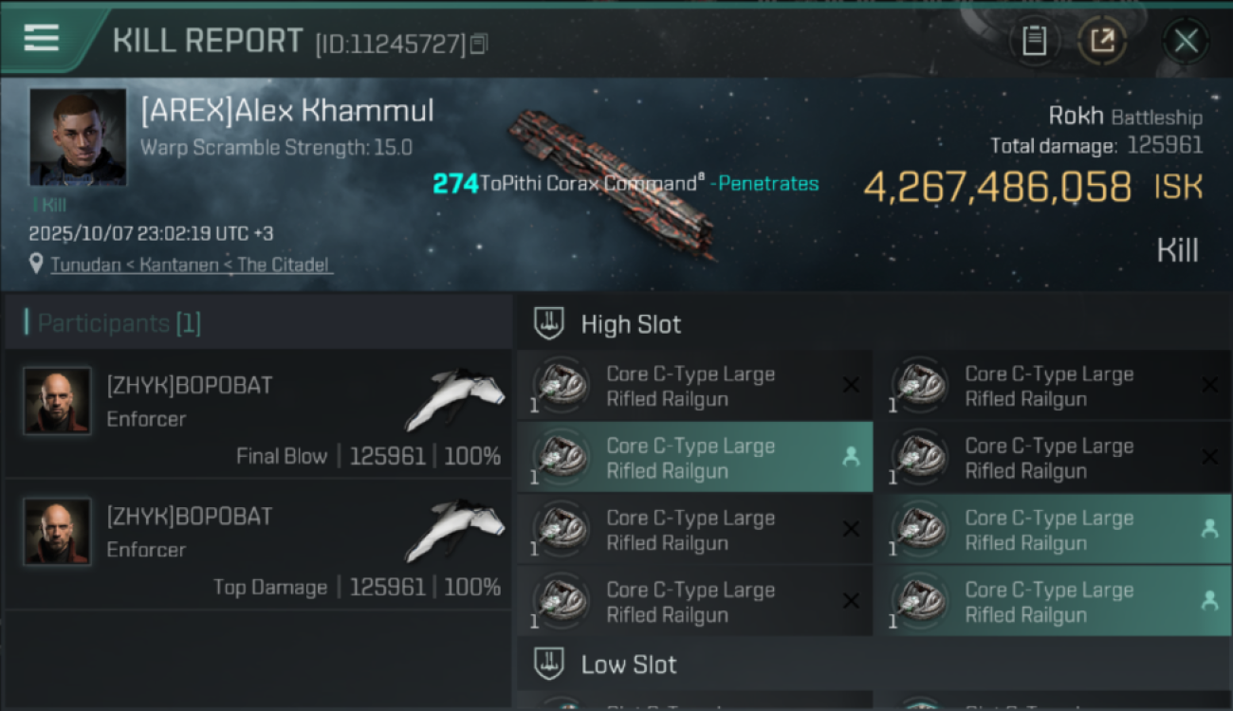The width and height of the screenshot is (1233, 711).
Task: Copy the kill report ID number
Action: click(479, 44)
